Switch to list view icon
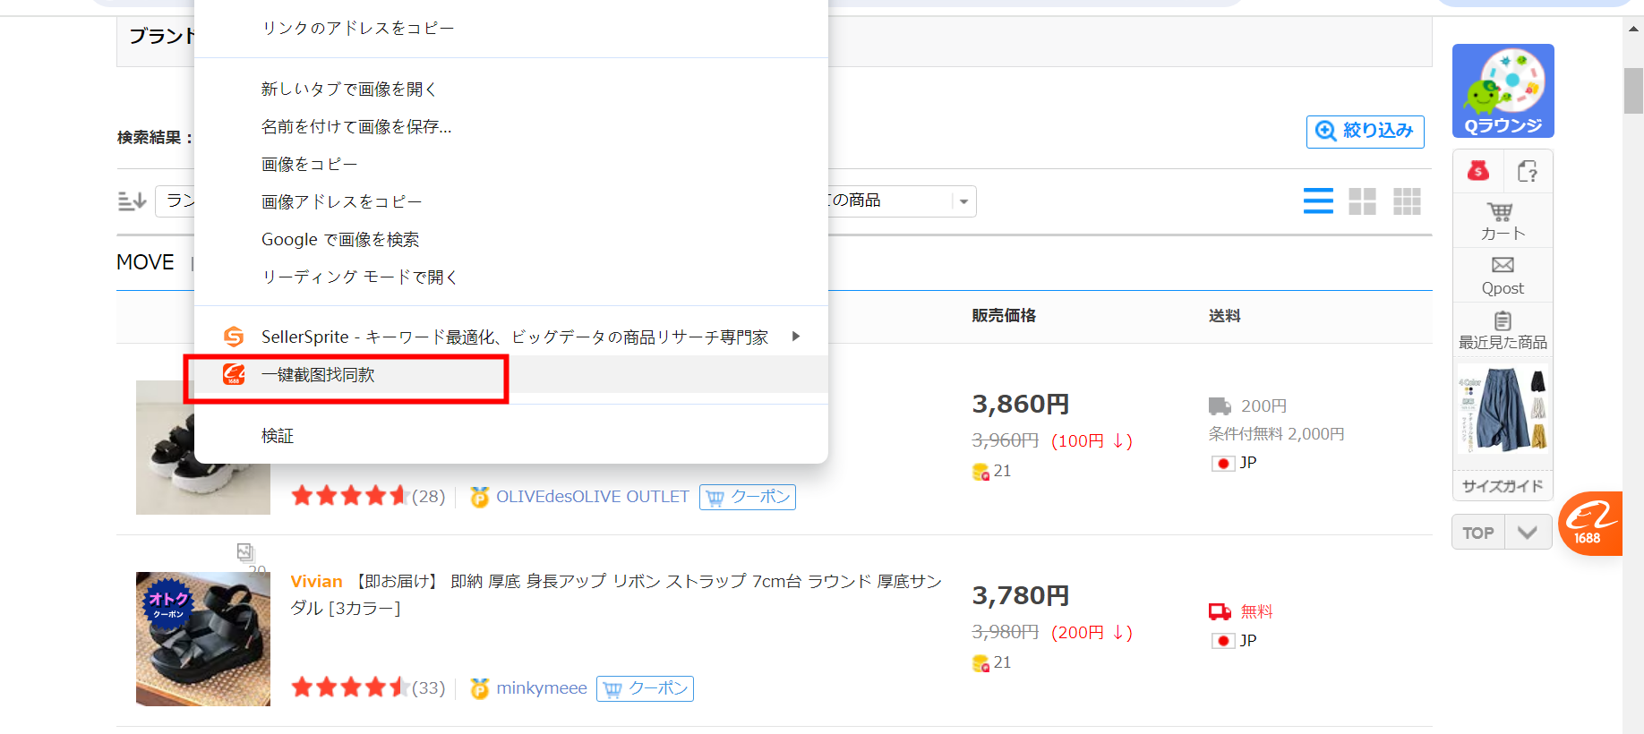The image size is (1644, 734). [1318, 201]
